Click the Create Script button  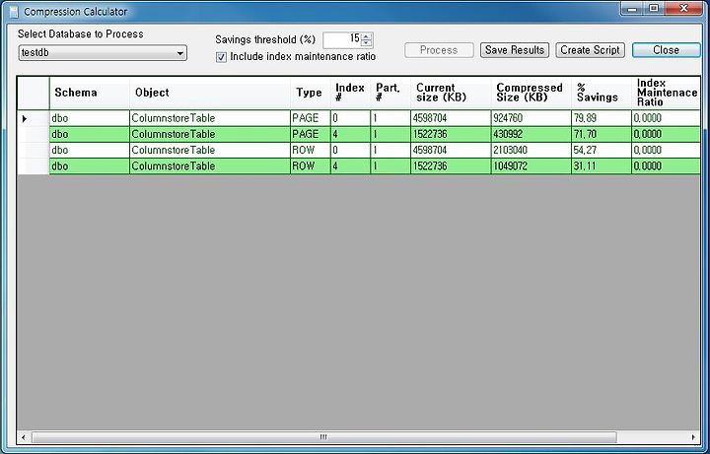click(x=590, y=50)
